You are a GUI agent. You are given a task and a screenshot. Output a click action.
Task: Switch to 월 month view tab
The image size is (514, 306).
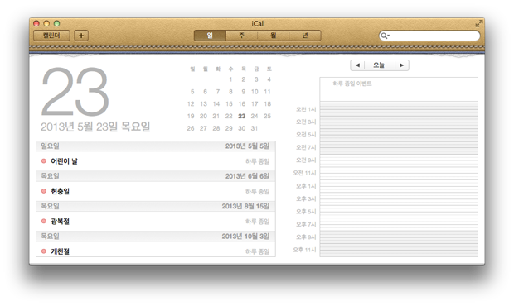coord(274,36)
